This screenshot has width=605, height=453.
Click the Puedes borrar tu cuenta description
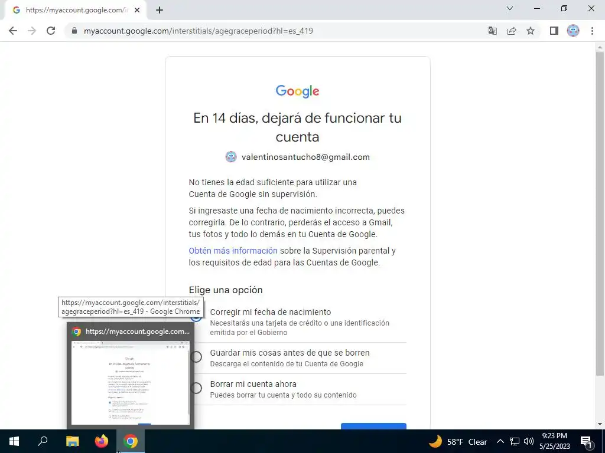tap(283, 395)
